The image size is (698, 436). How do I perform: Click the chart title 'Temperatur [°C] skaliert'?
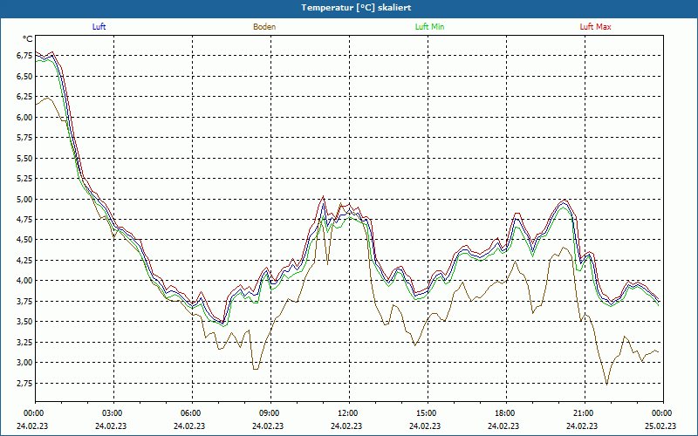pyautogui.click(x=356, y=8)
